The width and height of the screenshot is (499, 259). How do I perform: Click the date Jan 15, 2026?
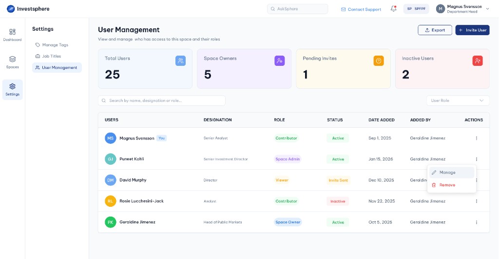pyautogui.click(x=381, y=159)
